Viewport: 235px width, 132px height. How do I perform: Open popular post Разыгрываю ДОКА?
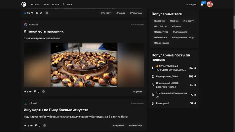point(167,77)
